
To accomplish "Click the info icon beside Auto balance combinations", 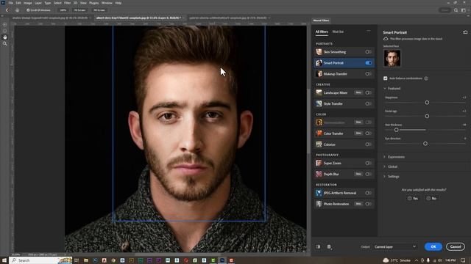I will (426, 78).
